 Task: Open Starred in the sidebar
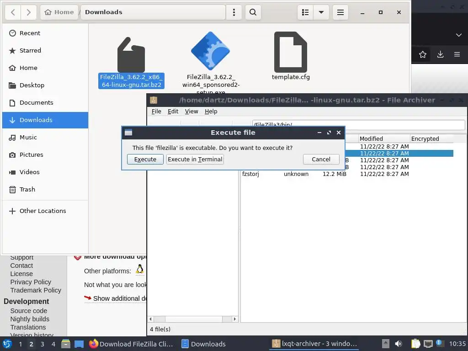point(45,50)
